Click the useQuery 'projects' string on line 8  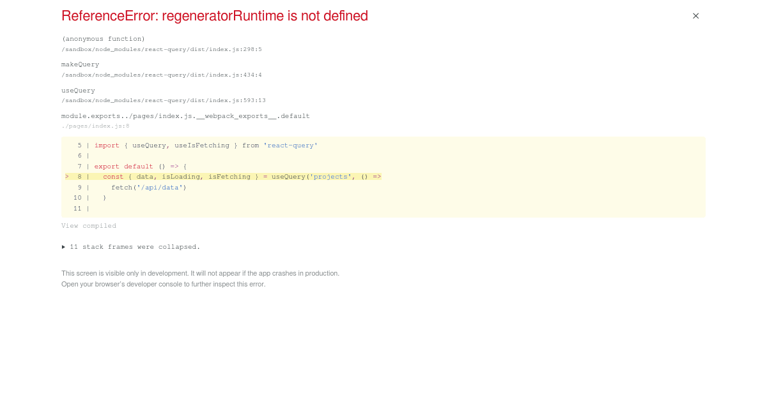pyautogui.click(x=332, y=177)
